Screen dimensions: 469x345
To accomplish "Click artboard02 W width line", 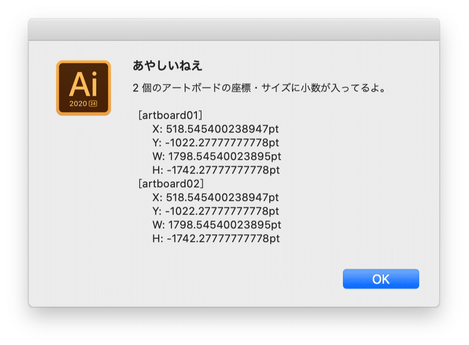I will pos(216,225).
